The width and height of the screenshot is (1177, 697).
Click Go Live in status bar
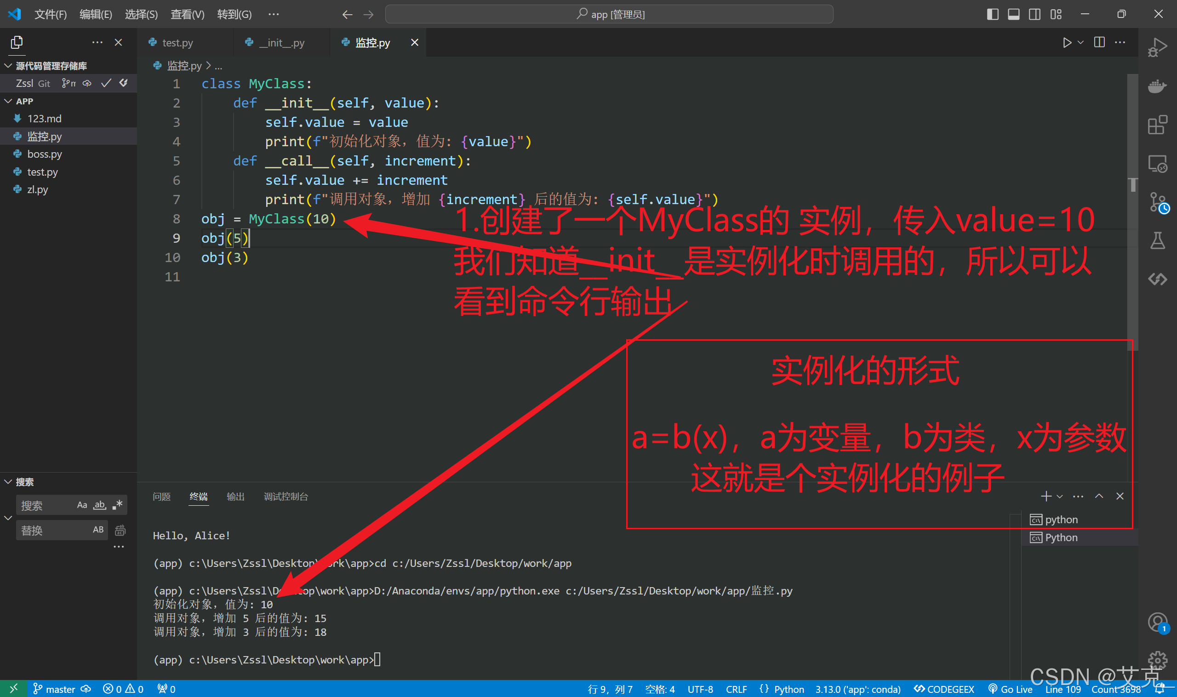click(x=1011, y=689)
